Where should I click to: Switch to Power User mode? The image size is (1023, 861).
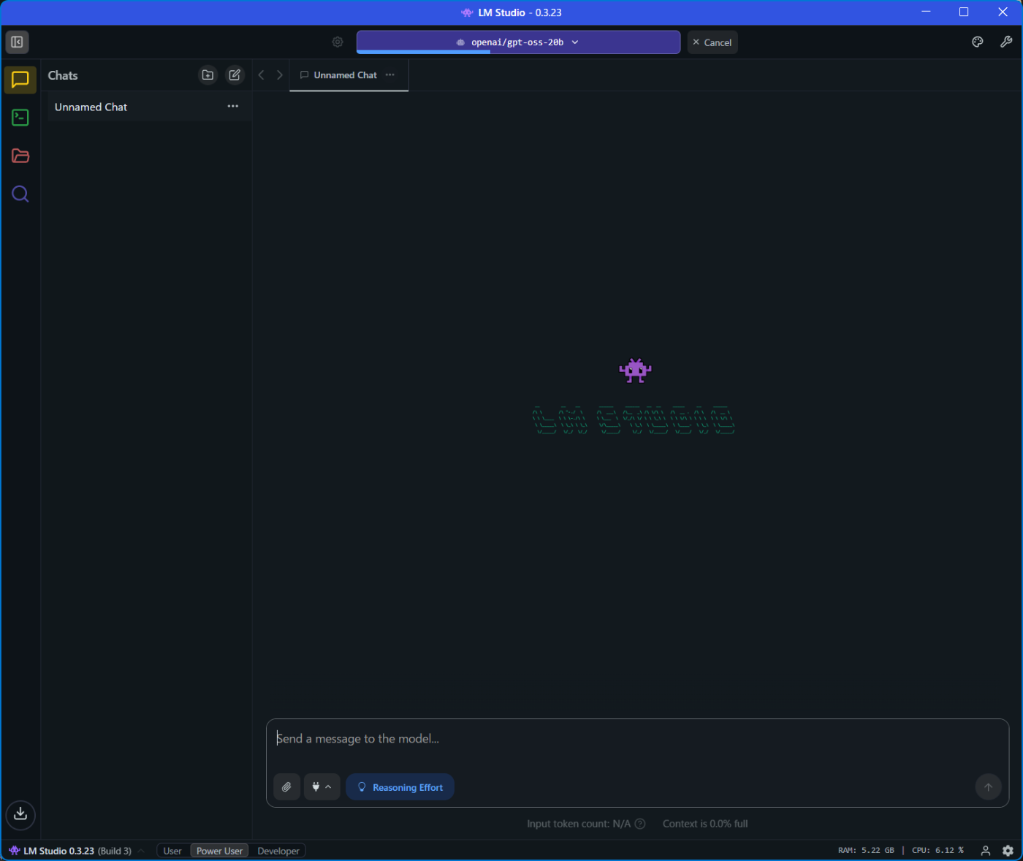tap(219, 851)
